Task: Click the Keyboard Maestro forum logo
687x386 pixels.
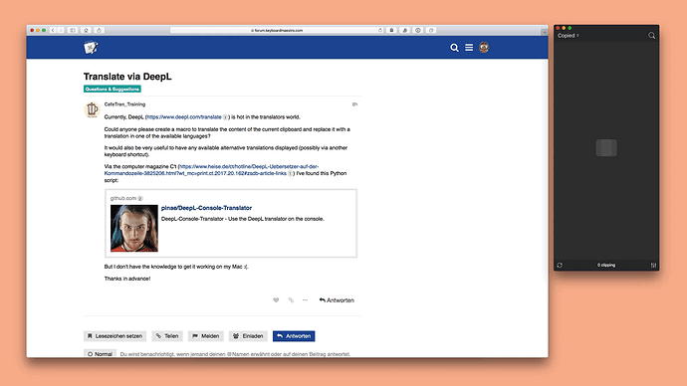Action: point(91,48)
